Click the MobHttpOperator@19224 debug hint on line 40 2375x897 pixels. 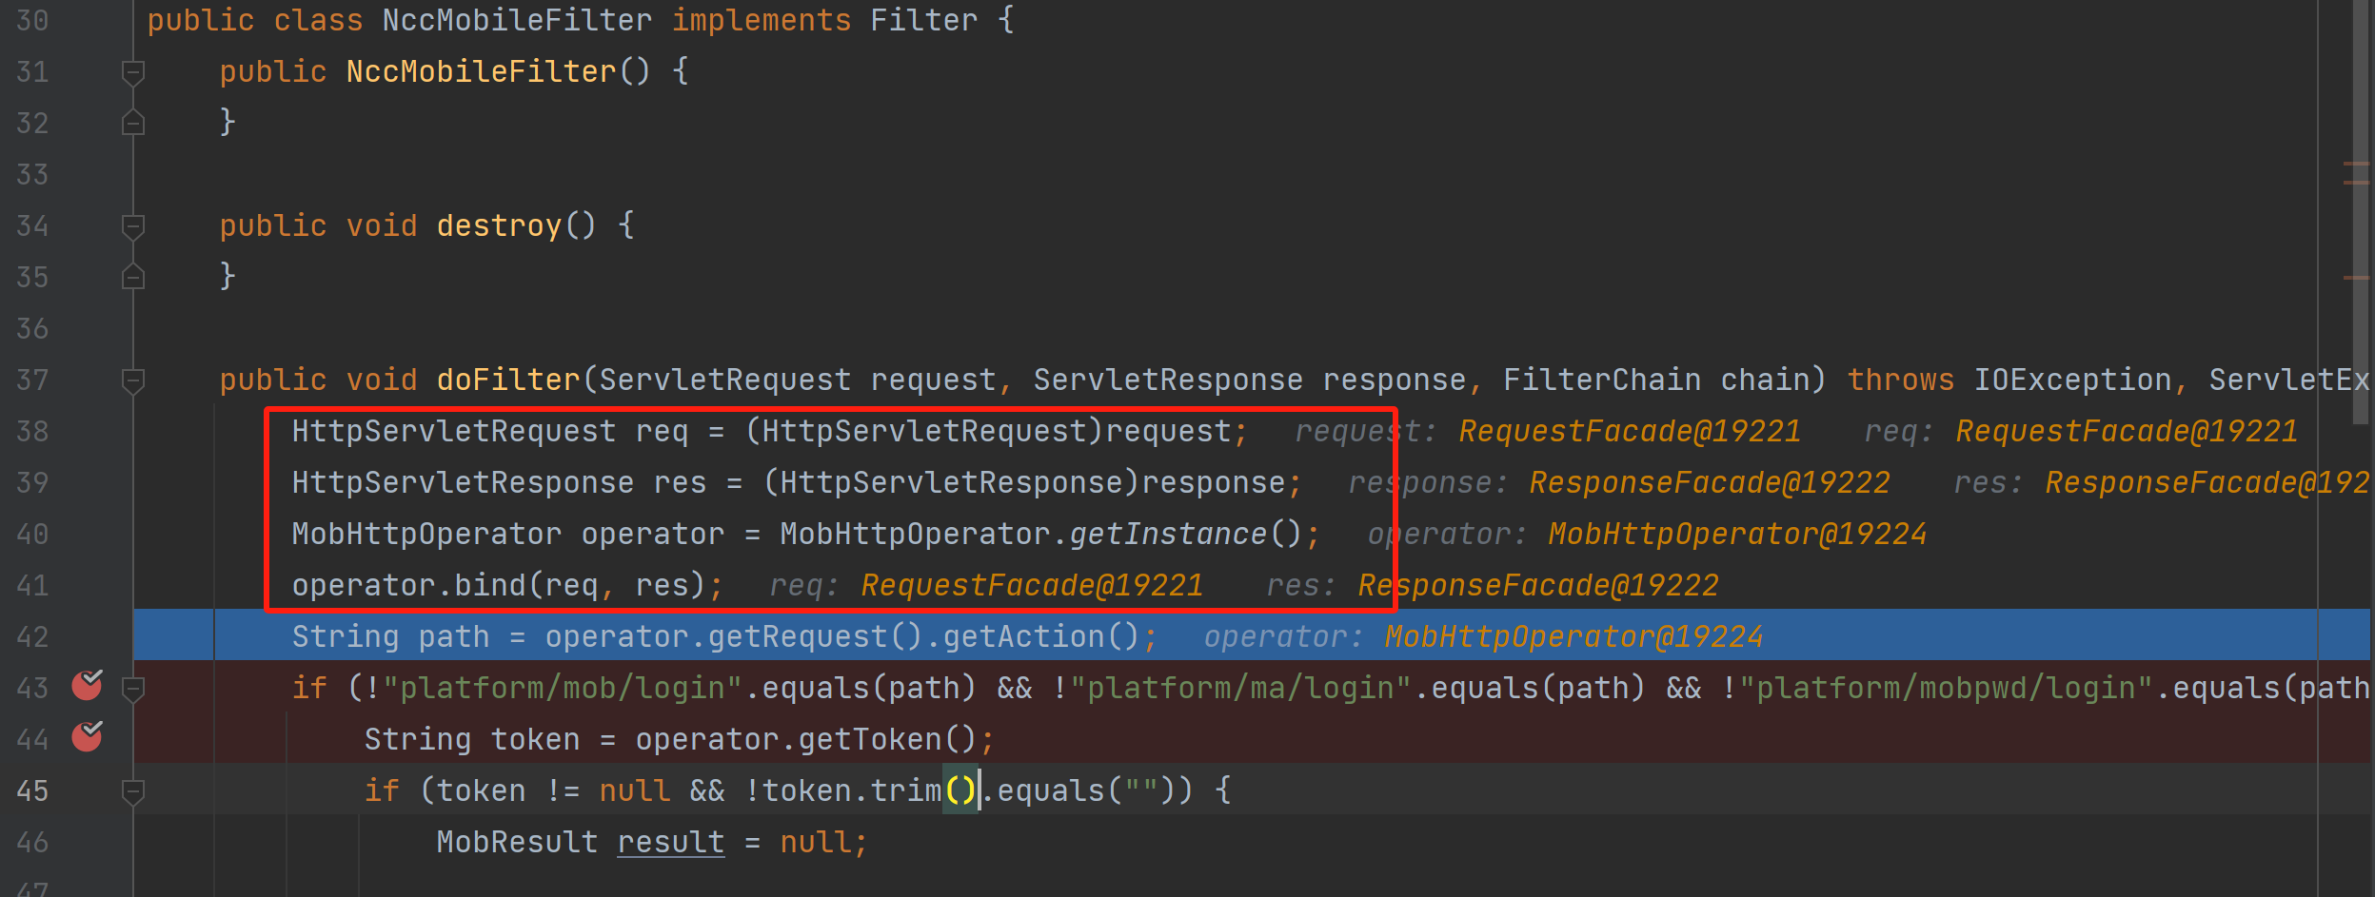(1736, 534)
